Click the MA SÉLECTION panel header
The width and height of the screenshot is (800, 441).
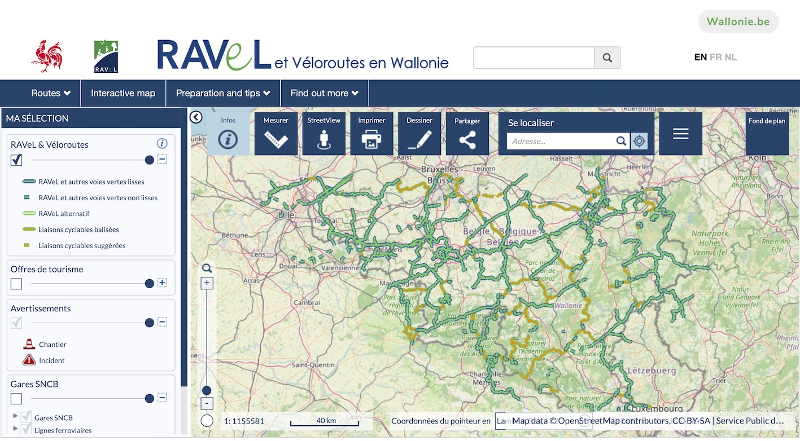pyautogui.click(x=90, y=118)
